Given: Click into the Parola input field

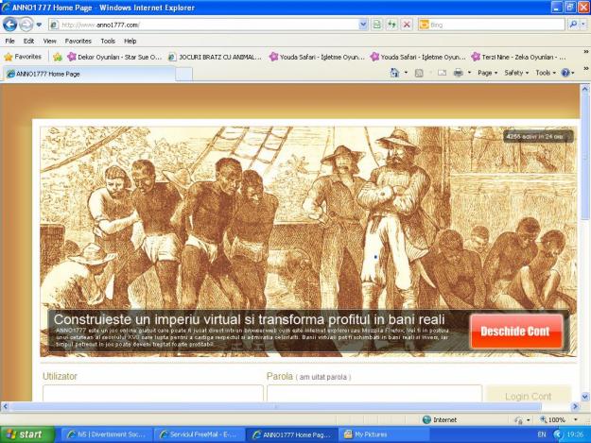Looking at the screenshot, I should click(374, 393).
